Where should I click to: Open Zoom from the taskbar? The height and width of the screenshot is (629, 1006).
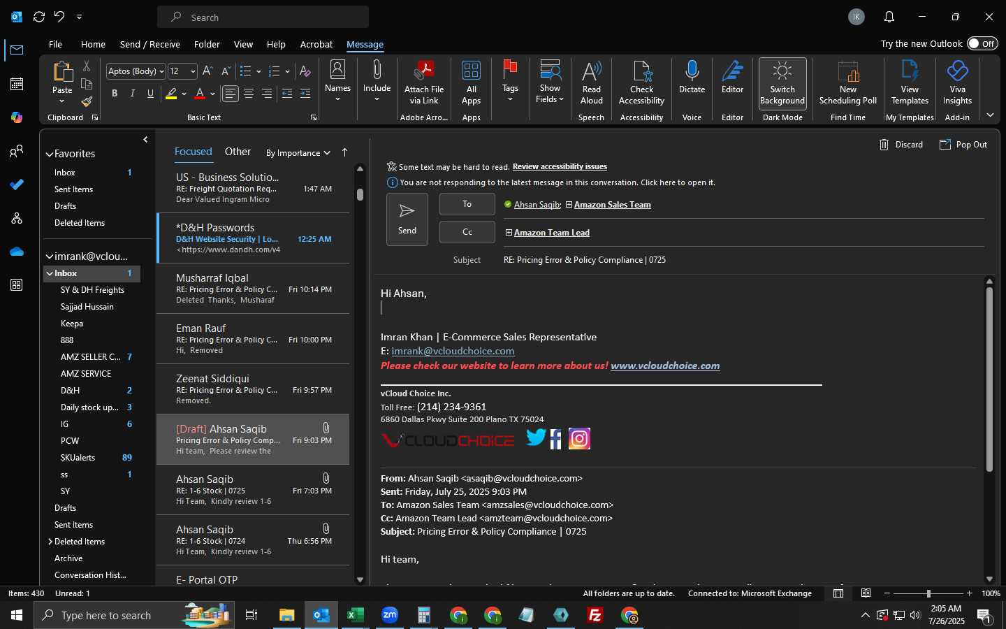click(390, 615)
